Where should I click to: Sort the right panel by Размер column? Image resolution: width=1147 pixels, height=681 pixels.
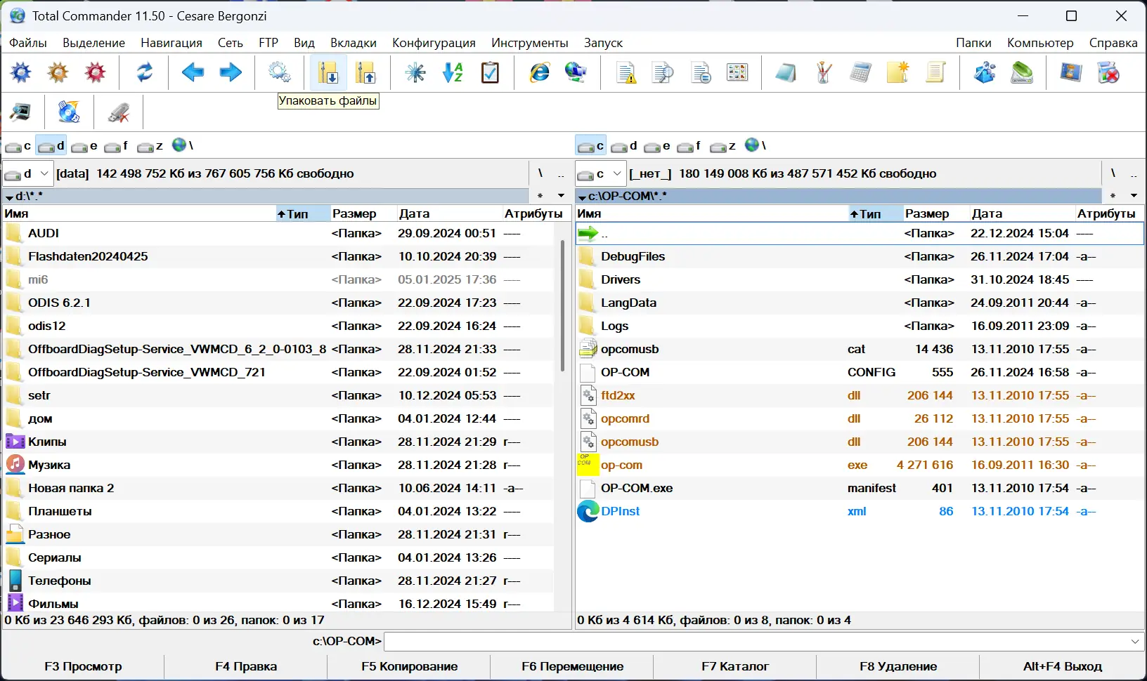pyautogui.click(x=935, y=213)
